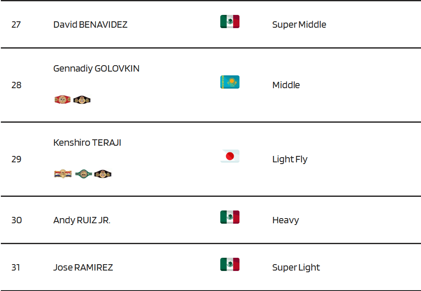Select the Kenshiro TERAJI name link
The height and width of the screenshot is (291, 421).
point(87,143)
